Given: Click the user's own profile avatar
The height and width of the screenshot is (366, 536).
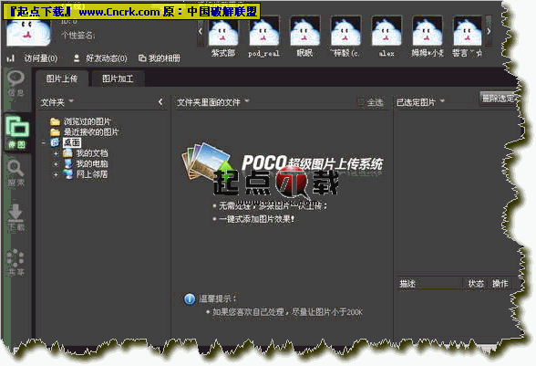Looking at the screenshot, I should click(28, 33).
